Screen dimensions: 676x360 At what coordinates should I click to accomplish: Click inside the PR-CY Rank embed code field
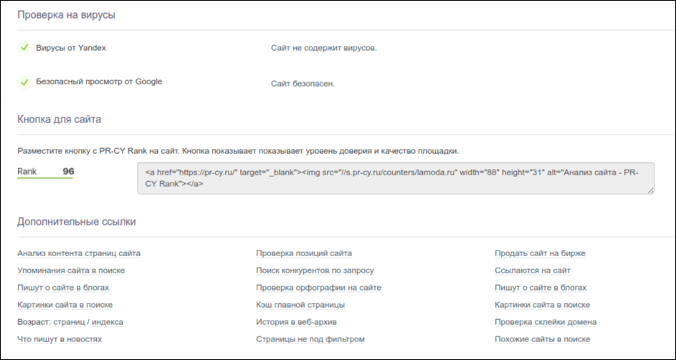coord(395,178)
